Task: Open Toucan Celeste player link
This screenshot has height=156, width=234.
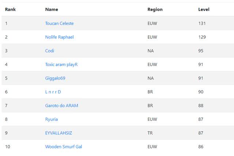Action: point(59,23)
